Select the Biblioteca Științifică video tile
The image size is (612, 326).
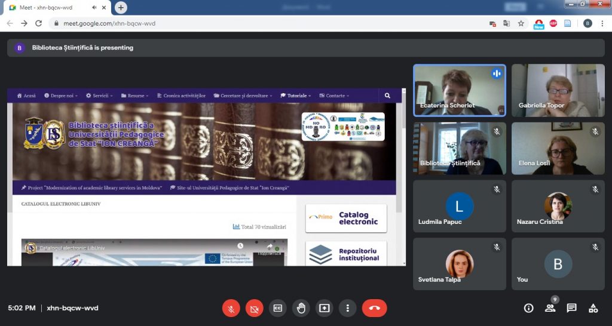[460, 148]
